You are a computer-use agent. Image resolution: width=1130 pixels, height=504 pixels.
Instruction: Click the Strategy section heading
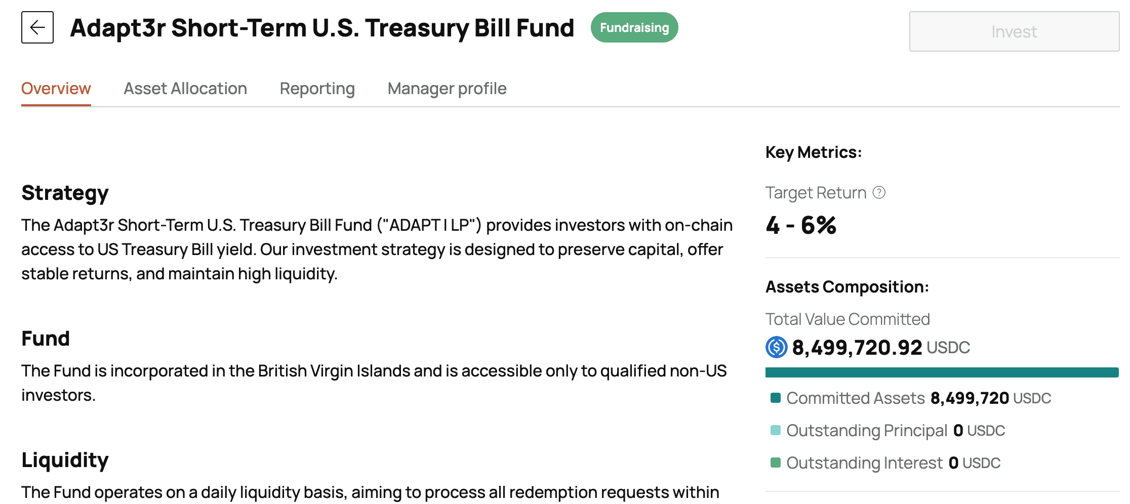point(65,193)
